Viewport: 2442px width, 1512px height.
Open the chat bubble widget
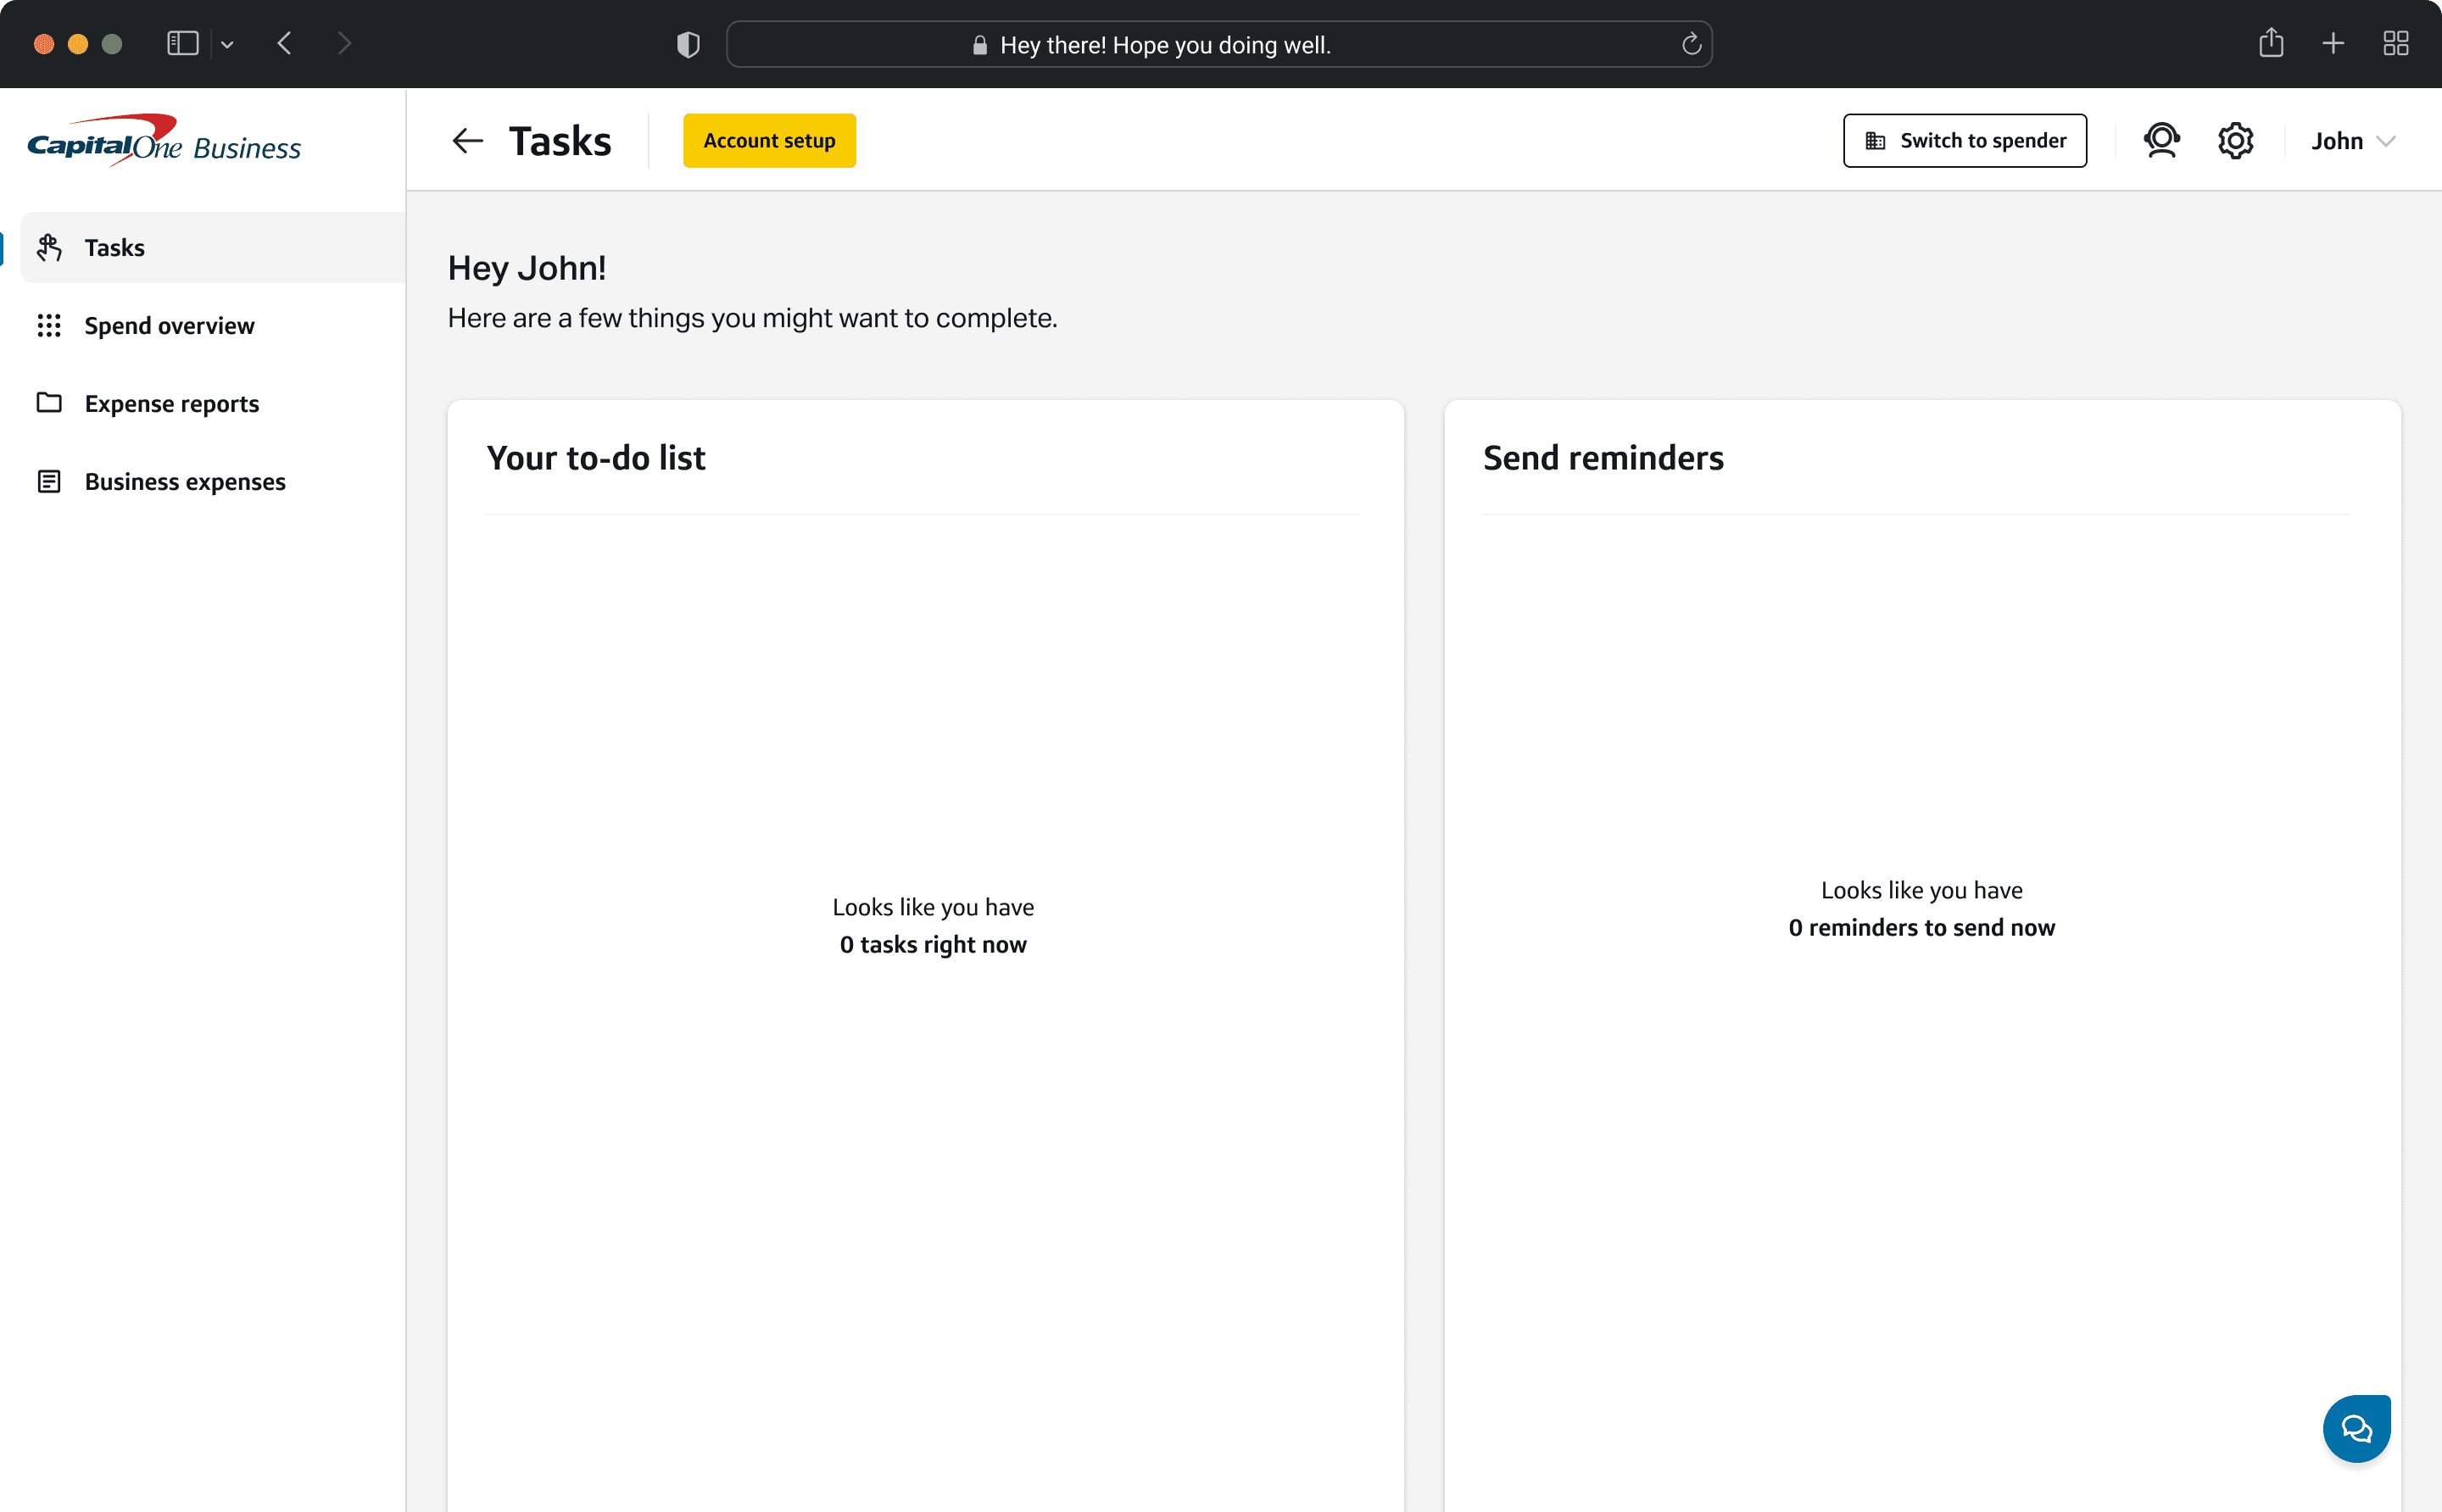coord(2356,1428)
